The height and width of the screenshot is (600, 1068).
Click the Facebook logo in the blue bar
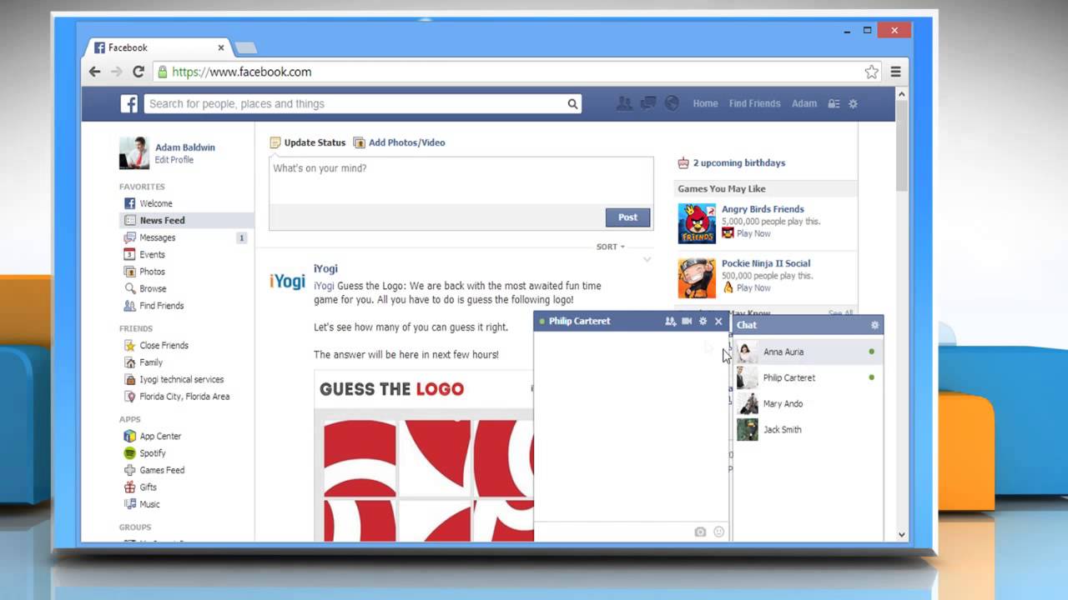(x=129, y=103)
